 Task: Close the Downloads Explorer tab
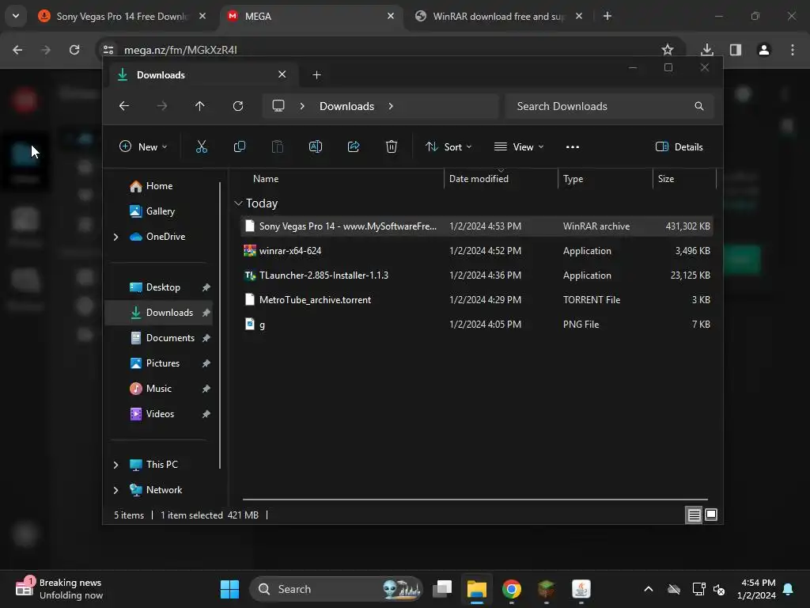[282, 74]
